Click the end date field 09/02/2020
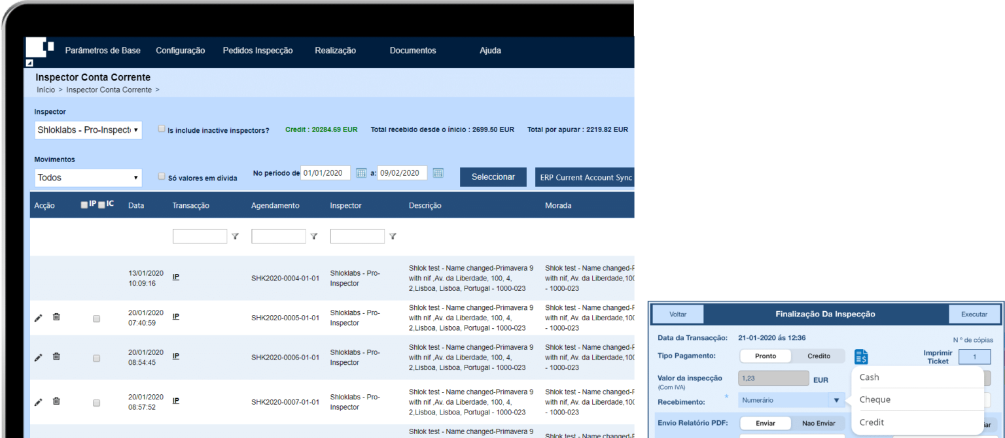1005x438 pixels. pyautogui.click(x=402, y=173)
